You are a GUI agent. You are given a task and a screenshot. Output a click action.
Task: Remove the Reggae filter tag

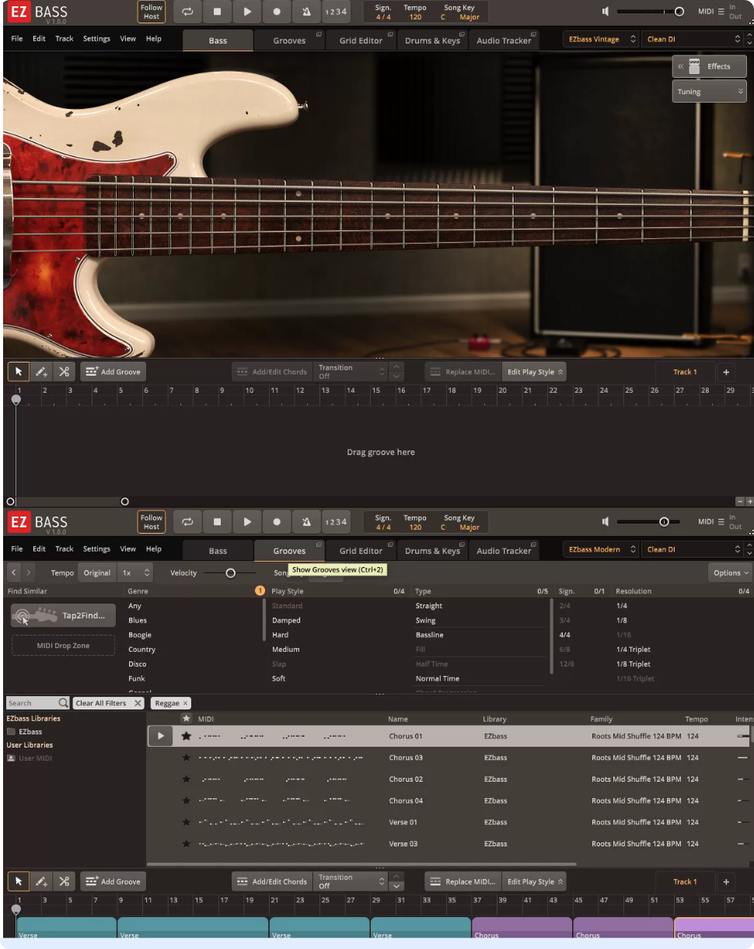click(x=185, y=703)
